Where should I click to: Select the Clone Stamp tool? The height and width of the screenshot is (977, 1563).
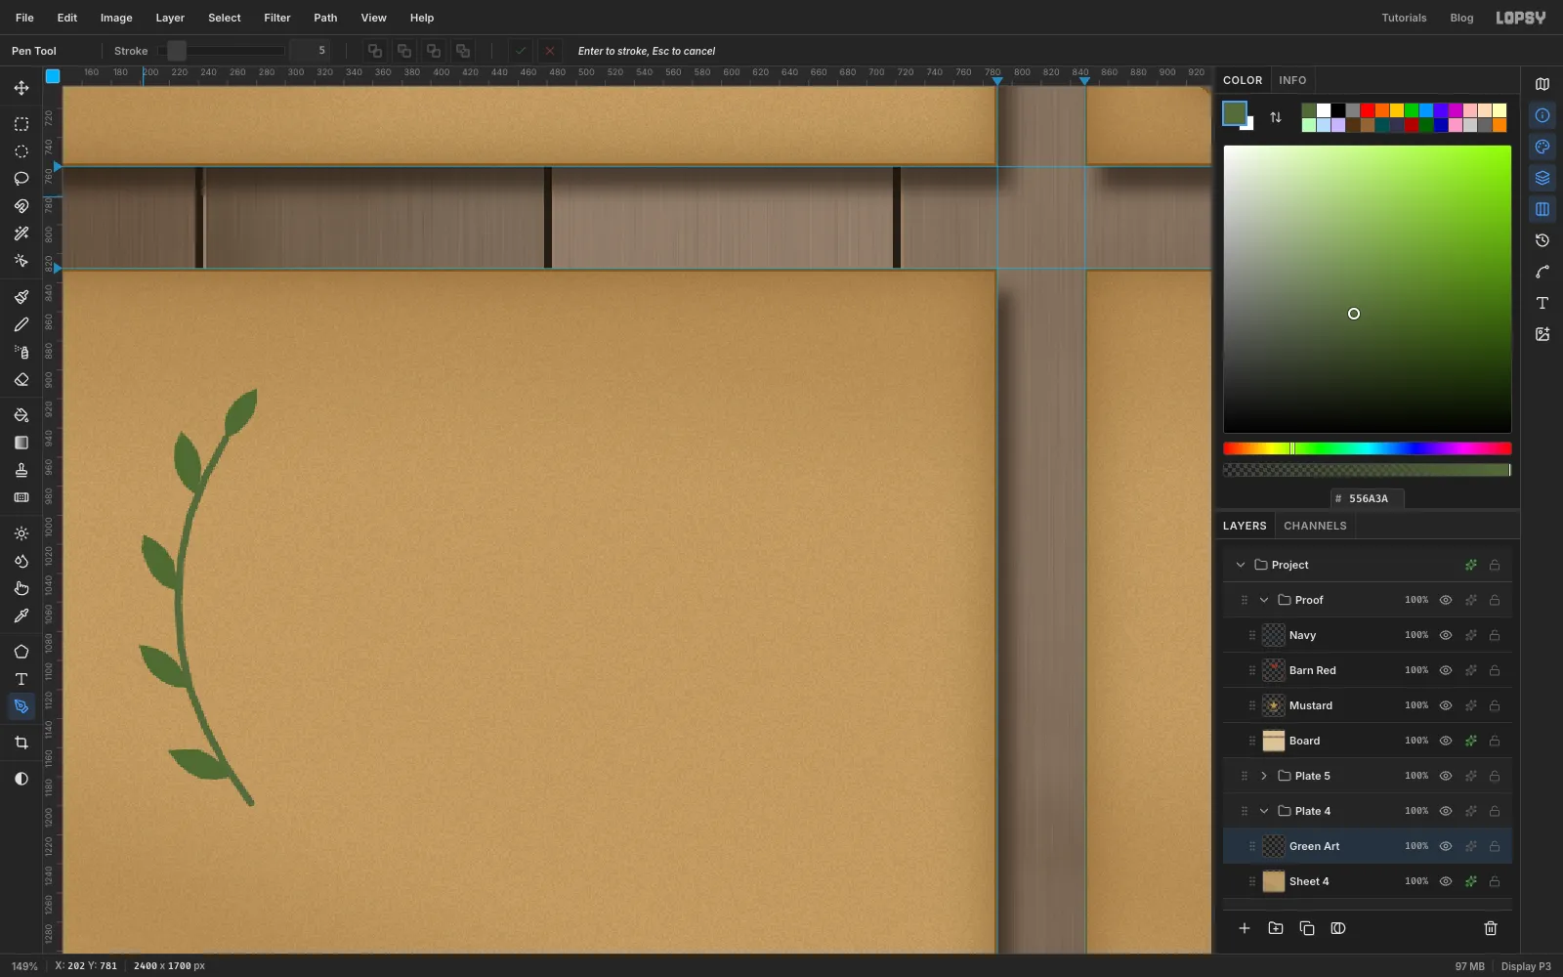[21, 470]
